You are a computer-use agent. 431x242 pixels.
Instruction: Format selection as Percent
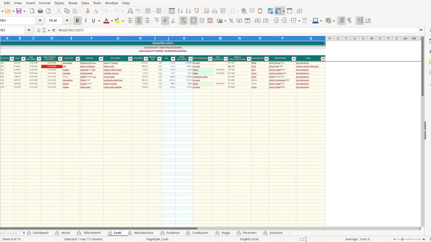click(231, 21)
